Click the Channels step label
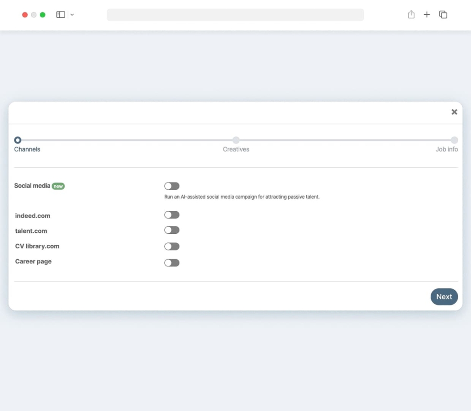The height and width of the screenshot is (411, 471). [27, 149]
